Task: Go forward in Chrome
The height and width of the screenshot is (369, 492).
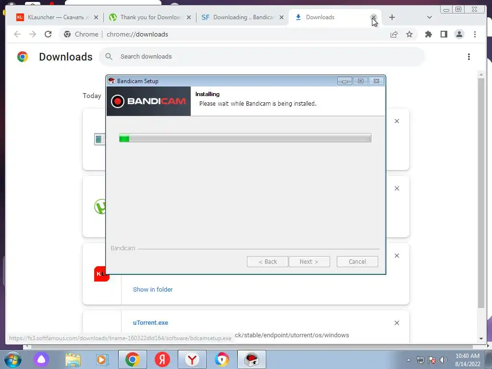Action: pyautogui.click(x=33, y=34)
